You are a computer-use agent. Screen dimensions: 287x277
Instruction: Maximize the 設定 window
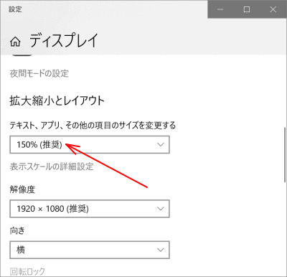coord(247,9)
